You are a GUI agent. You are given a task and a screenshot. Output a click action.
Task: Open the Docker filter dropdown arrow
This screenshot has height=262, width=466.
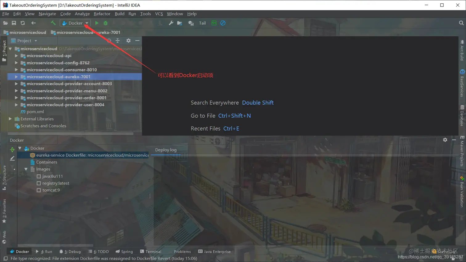click(x=14, y=169)
